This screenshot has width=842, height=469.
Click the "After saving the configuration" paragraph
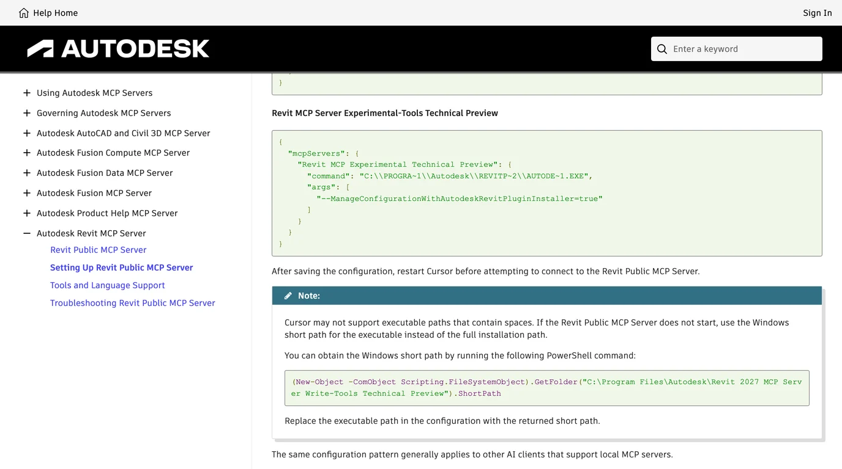pyautogui.click(x=486, y=271)
